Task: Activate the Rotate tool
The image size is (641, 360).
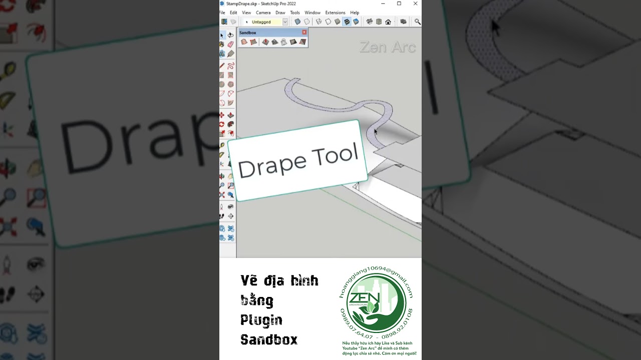Action: (x=221, y=124)
